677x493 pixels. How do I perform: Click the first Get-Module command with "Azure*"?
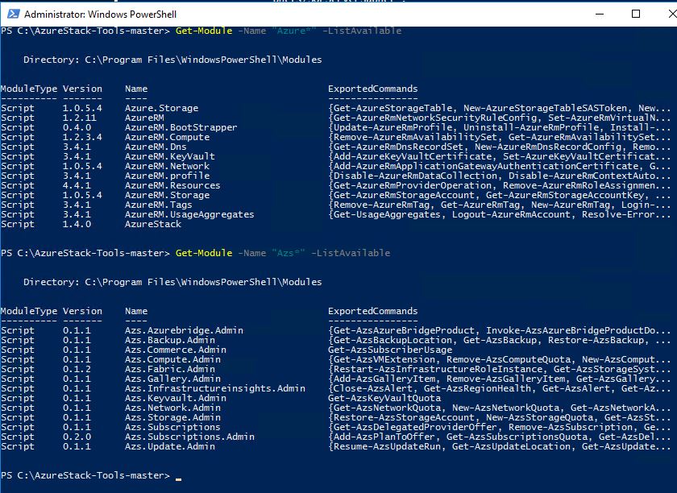[x=288, y=31]
